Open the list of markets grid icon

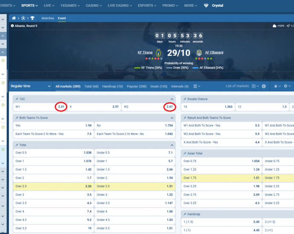point(254,86)
